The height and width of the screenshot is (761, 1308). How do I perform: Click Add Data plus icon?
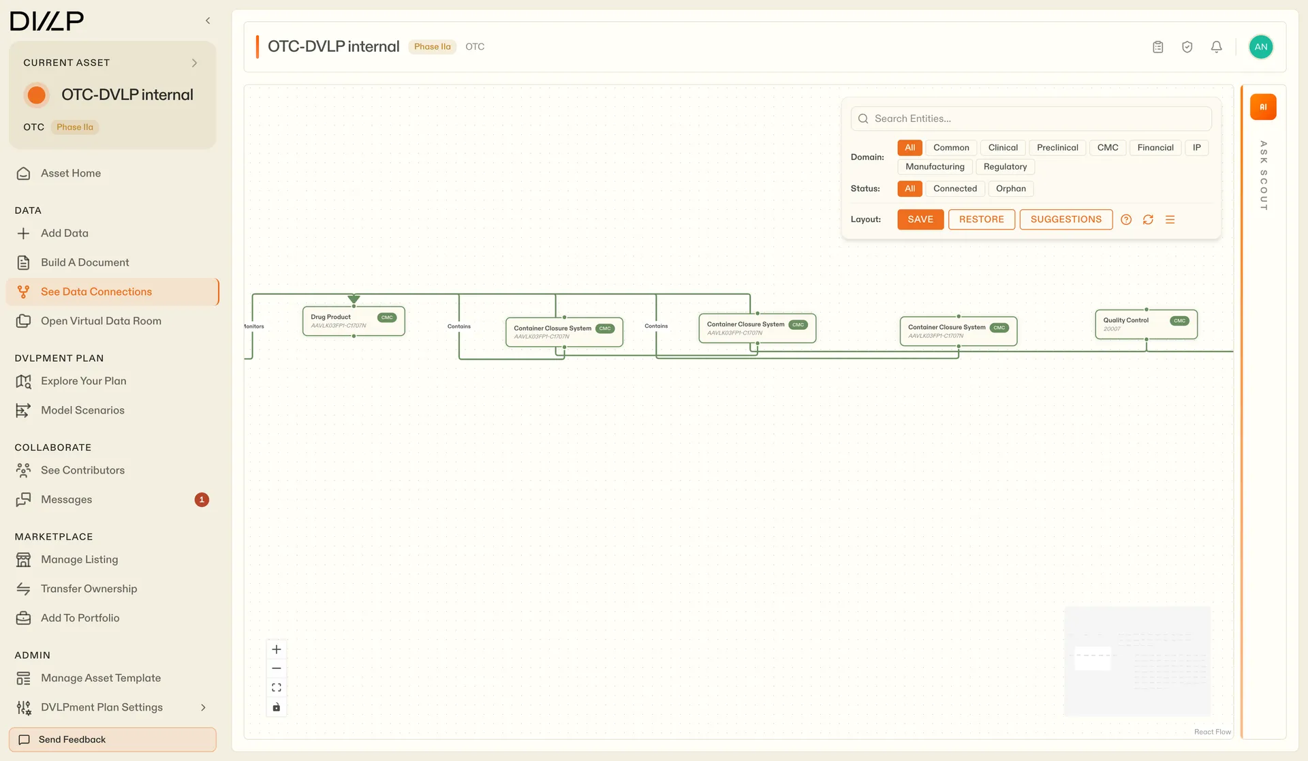pos(23,233)
